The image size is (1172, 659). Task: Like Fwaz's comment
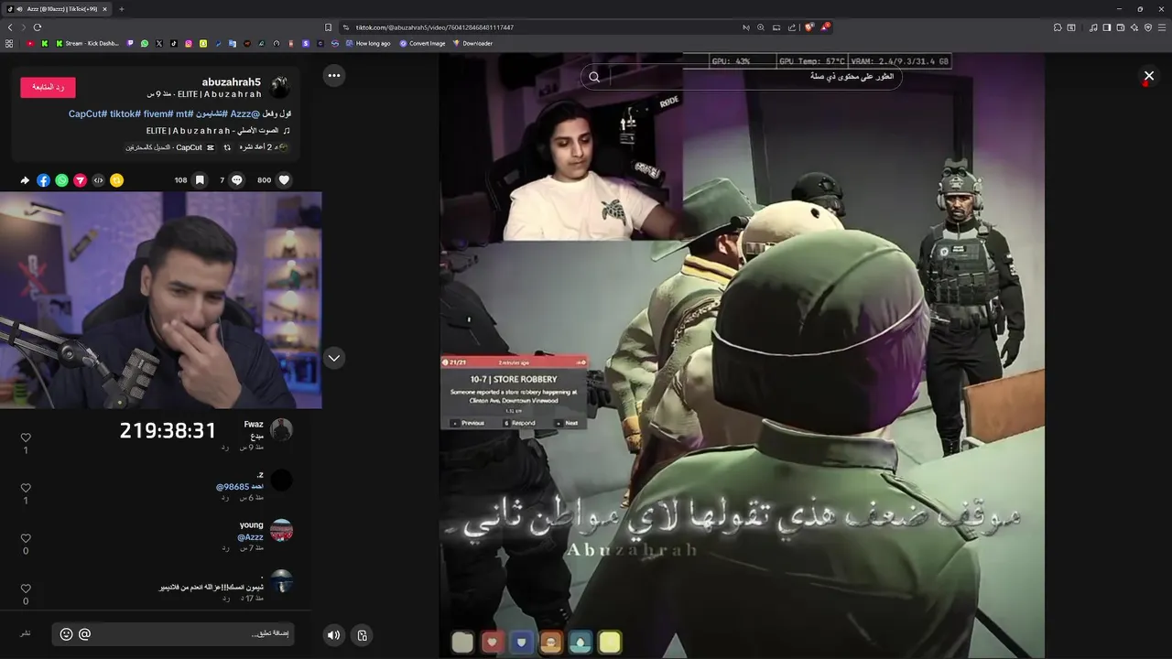click(x=26, y=438)
